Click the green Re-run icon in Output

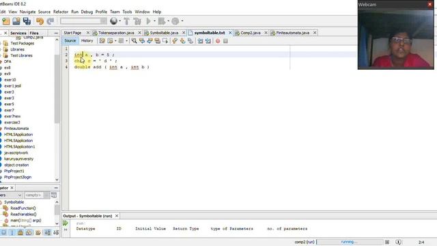(x=66, y=223)
